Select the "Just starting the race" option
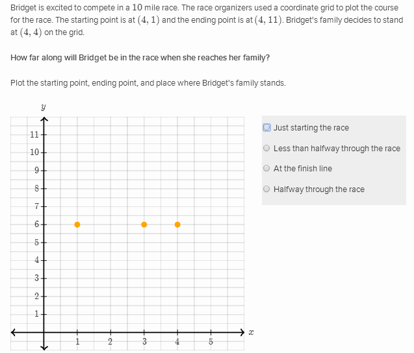The height and width of the screenshot is (353, 414). [x=266, y=128]
